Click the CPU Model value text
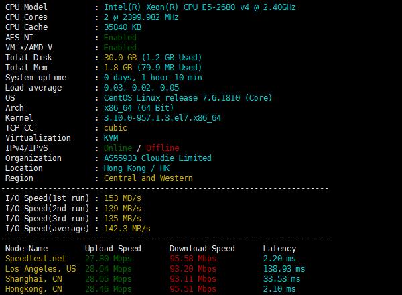This screenshot has width=402, height=295. pos(200,7)
